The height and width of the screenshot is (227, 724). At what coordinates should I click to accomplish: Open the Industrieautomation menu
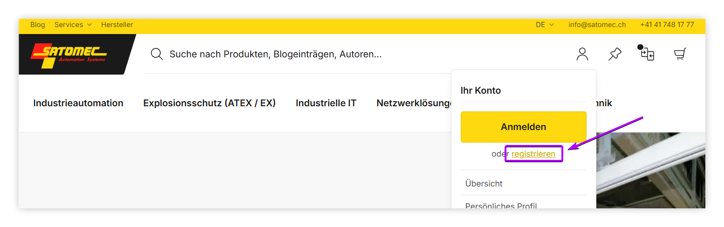click(78, 103)
